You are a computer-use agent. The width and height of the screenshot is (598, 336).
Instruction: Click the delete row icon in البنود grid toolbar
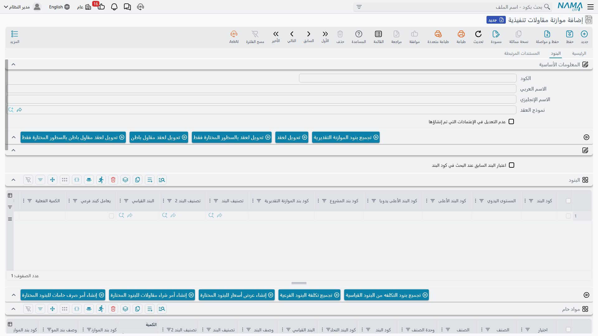(x=113, y=180)
